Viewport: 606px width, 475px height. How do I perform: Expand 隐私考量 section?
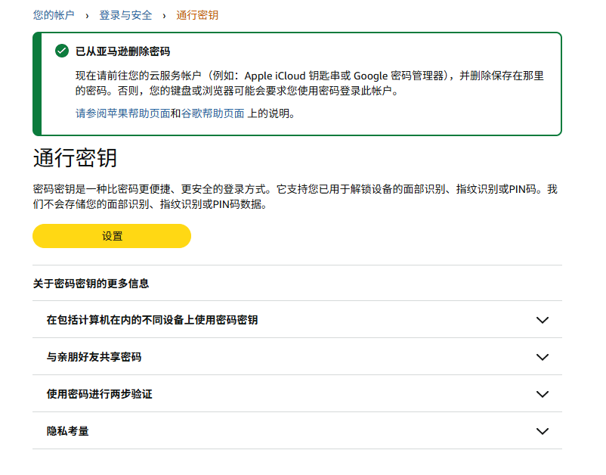(x=297, y=431)
